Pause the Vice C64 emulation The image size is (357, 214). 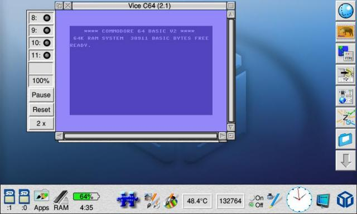[41, 95]
